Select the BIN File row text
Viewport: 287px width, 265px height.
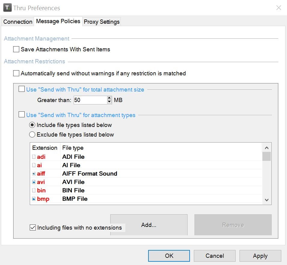[73, 191]
